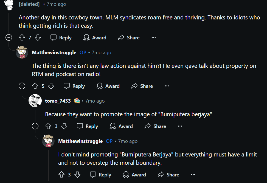
Task: Open Matthewinstruggle's profile from the first reply
Action: pos(54,53)
